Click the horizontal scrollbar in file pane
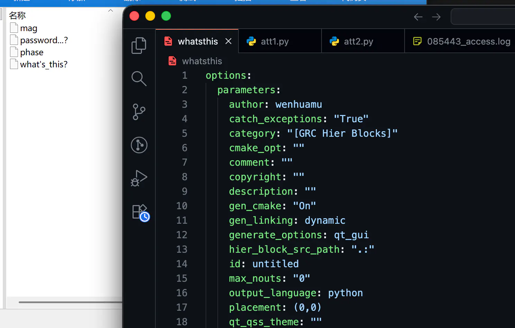Screen dimensions: 515x328 pyautogui.click(x=69, y=302)
